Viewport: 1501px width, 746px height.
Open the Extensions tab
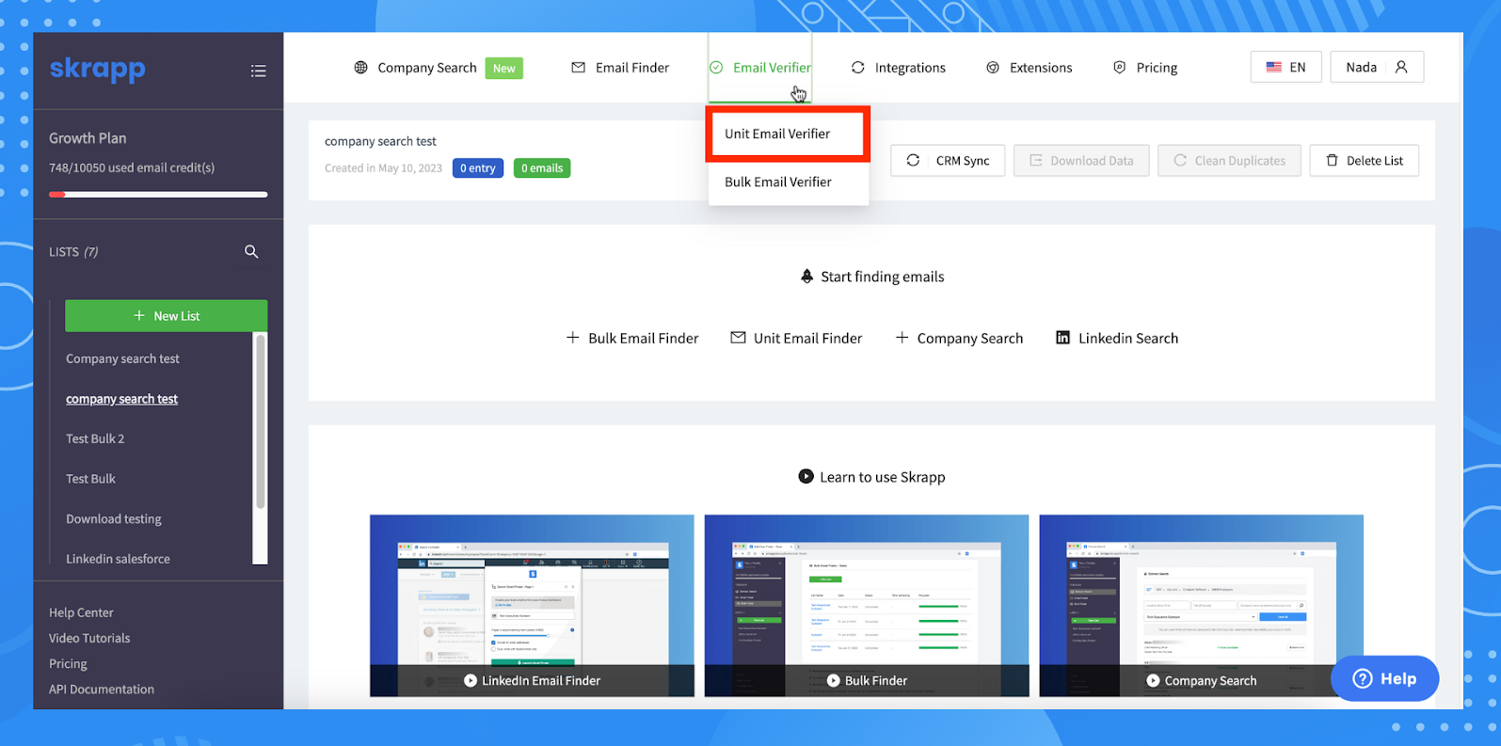pos(1030,68)
